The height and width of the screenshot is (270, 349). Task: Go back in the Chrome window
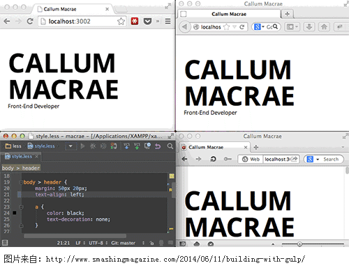click(x=7, y=22)
